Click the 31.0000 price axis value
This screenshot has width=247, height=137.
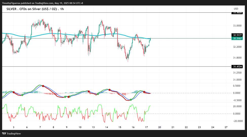click(x=237, y=80)
